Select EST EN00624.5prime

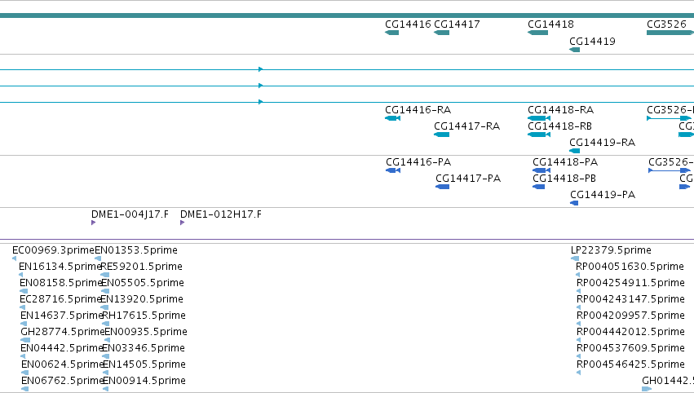[62, 365]
